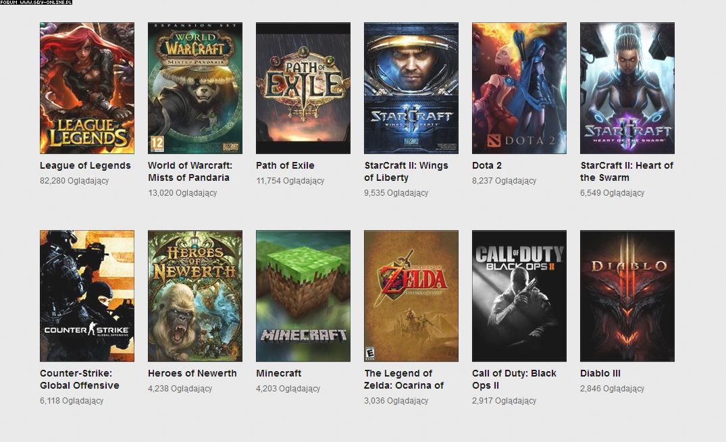Select the Counter-Strike Global Offensive cover
The height and width of the screenshot is (442, 726).
click(86, 296)
